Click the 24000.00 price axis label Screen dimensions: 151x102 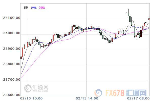12,33
